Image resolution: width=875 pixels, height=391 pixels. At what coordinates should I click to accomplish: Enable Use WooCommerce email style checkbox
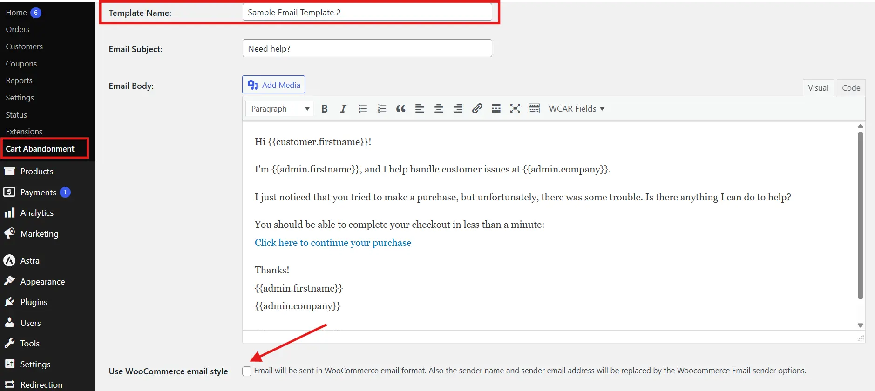[x=247, y=371]
